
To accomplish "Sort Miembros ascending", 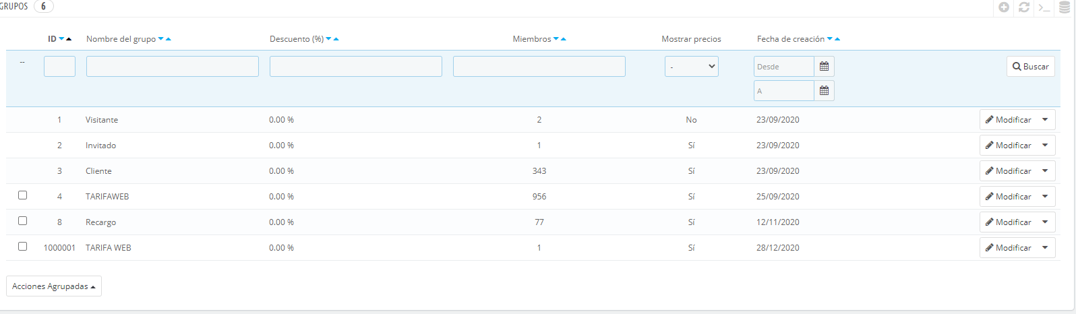I will [x=564, y=39].
